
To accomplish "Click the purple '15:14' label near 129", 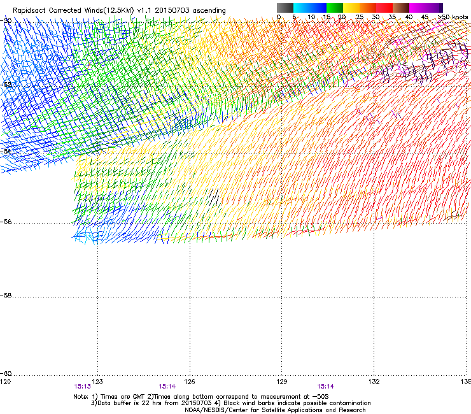I will tap(326, 387).
